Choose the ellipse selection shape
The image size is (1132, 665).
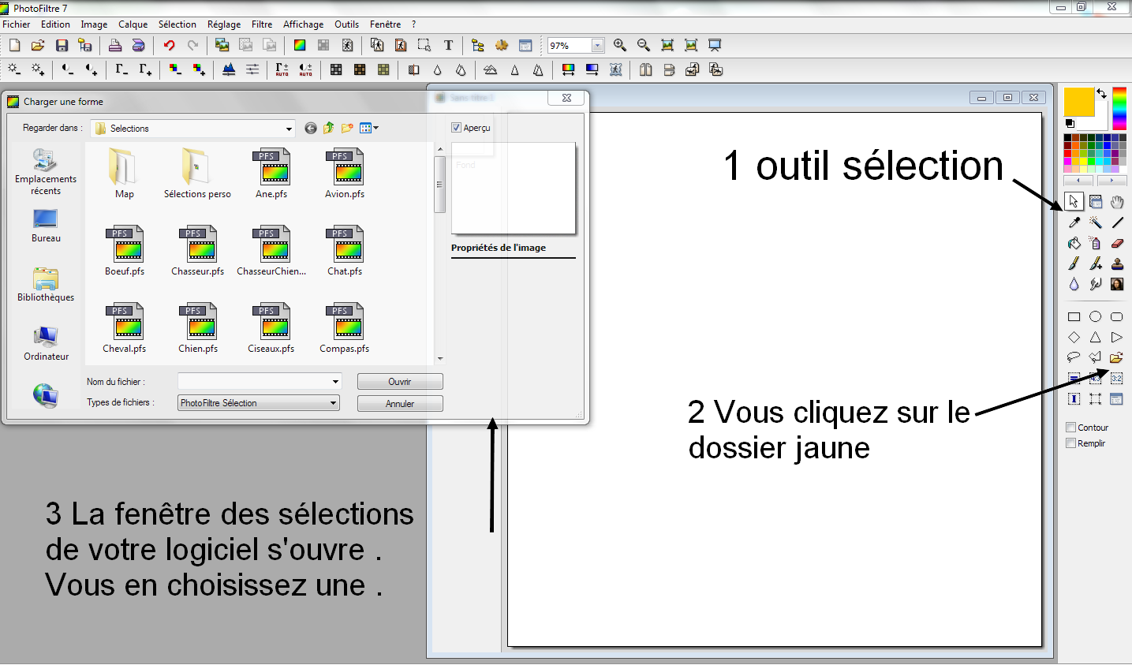(1096, 317)
